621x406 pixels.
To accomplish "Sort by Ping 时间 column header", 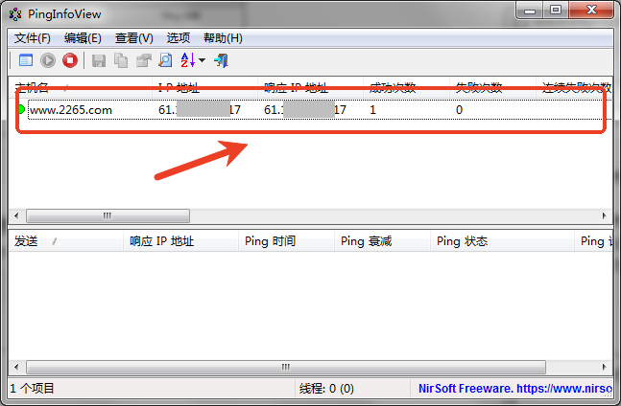I will (286, 241).
